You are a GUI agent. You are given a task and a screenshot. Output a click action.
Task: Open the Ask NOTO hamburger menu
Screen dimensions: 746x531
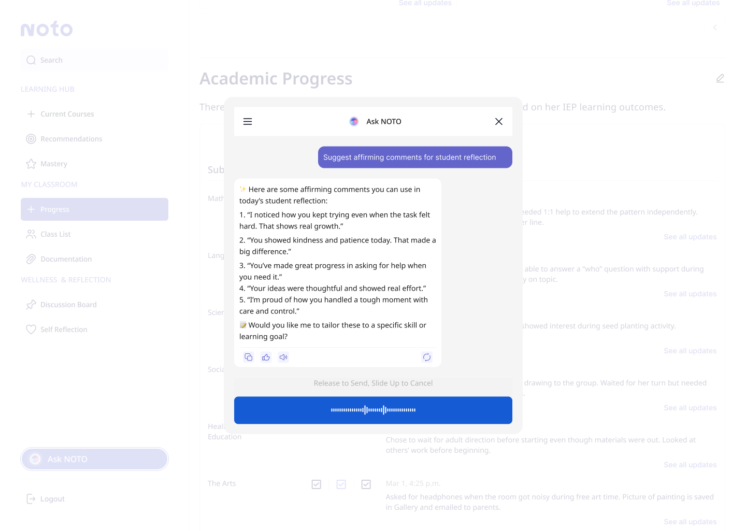tap(248, 122)
